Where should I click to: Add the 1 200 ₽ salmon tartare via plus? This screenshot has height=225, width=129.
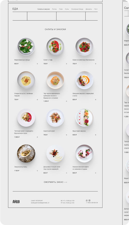[66, 101]
